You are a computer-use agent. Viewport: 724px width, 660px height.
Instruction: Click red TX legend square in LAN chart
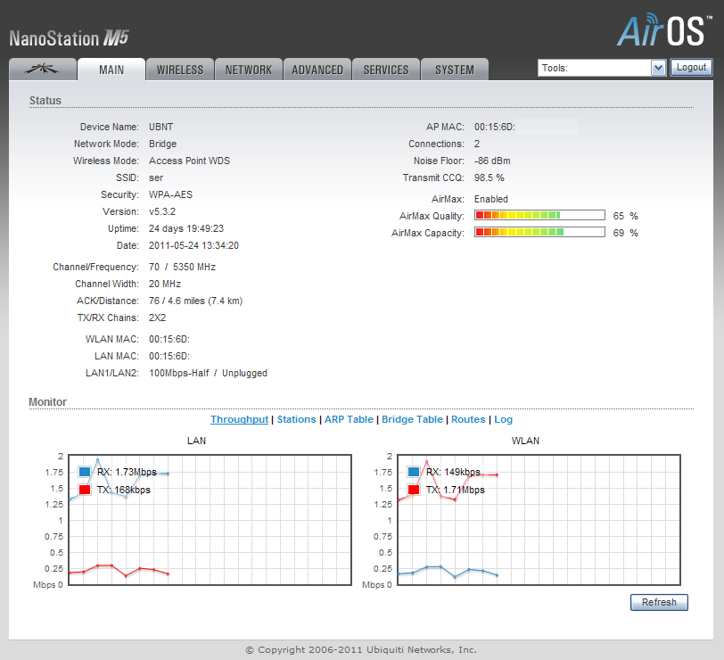coord(85,490)
